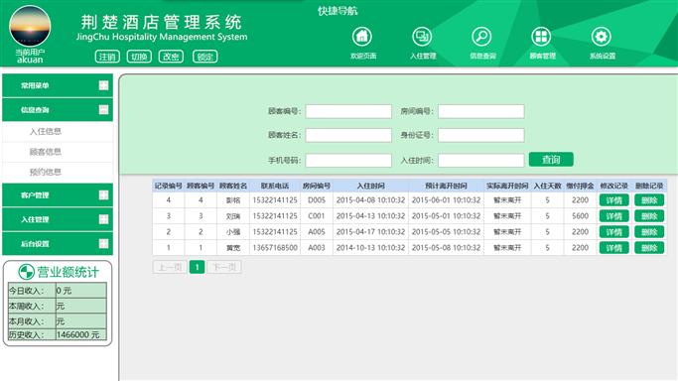Screen dimensions: 678x381
Task: View 详情 for record number 4
Action: 614,200
